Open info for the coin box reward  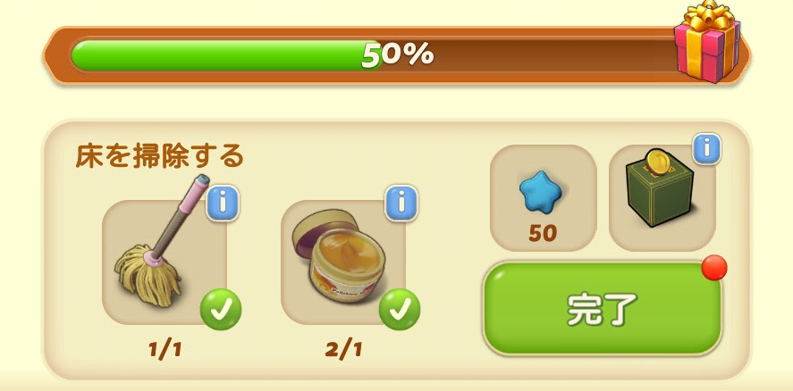(x=706, y=149)
